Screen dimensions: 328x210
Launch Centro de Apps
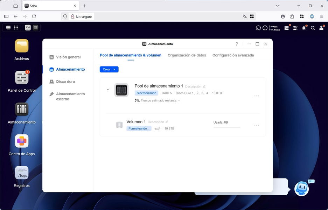click(22, 141)
